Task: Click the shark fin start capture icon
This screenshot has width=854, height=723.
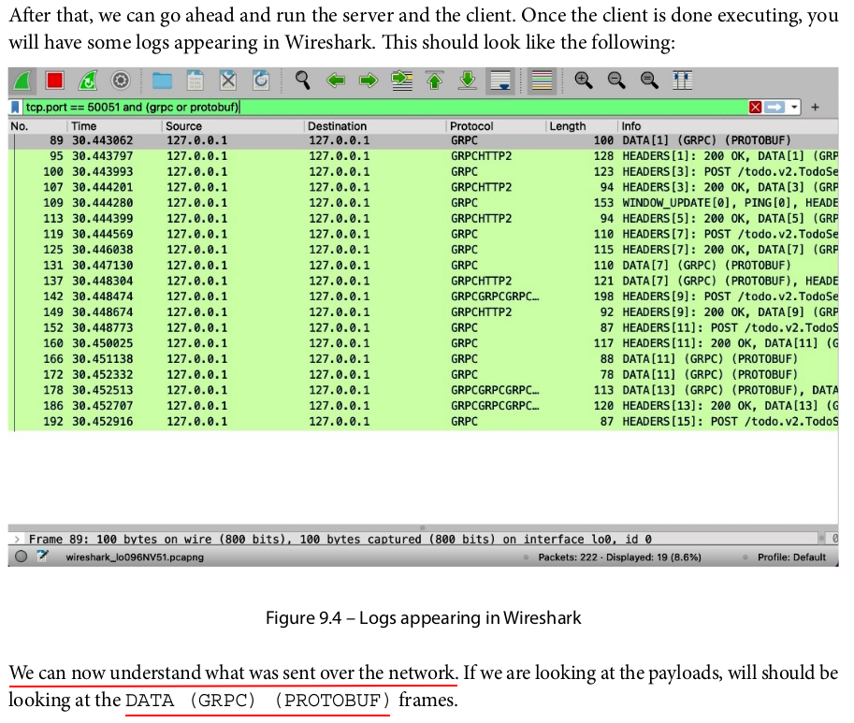Action: pyautogui.click(x=22, y=81)
